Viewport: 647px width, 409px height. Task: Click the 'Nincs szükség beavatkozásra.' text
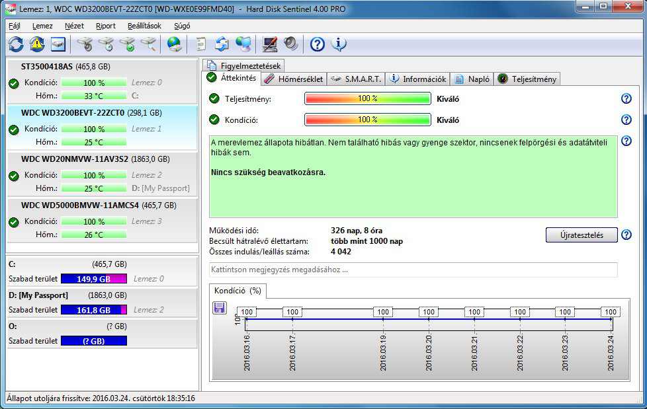tap(268, 172)
